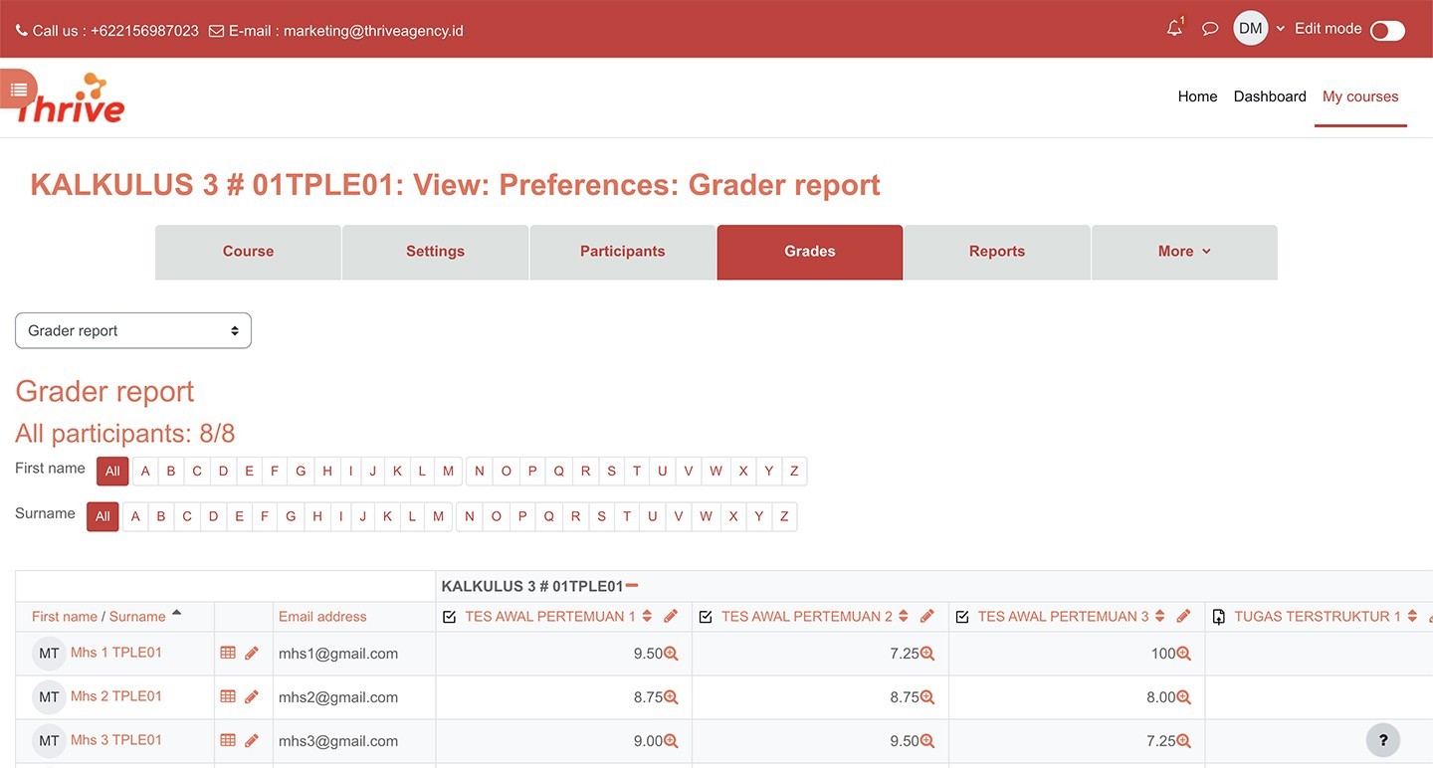The width and height of the screenshot is (1433, 768).
Task: Filter Surname by letter M
Action: point(438,517)
